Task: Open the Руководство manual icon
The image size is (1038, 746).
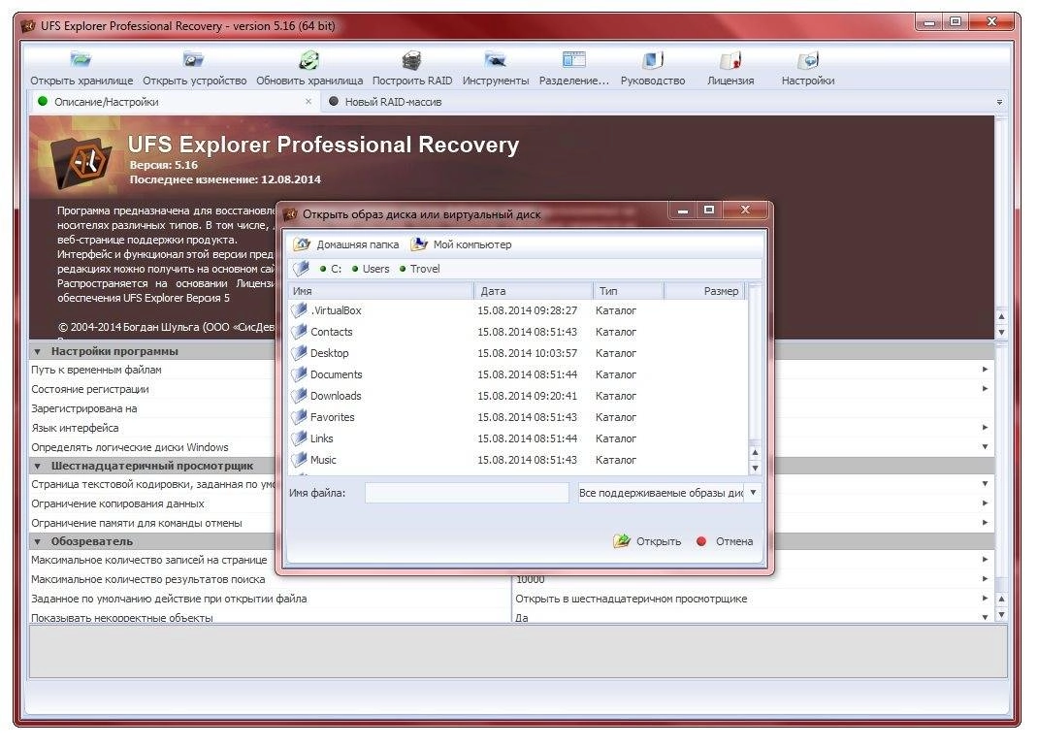Action: [x=653, y=60]
